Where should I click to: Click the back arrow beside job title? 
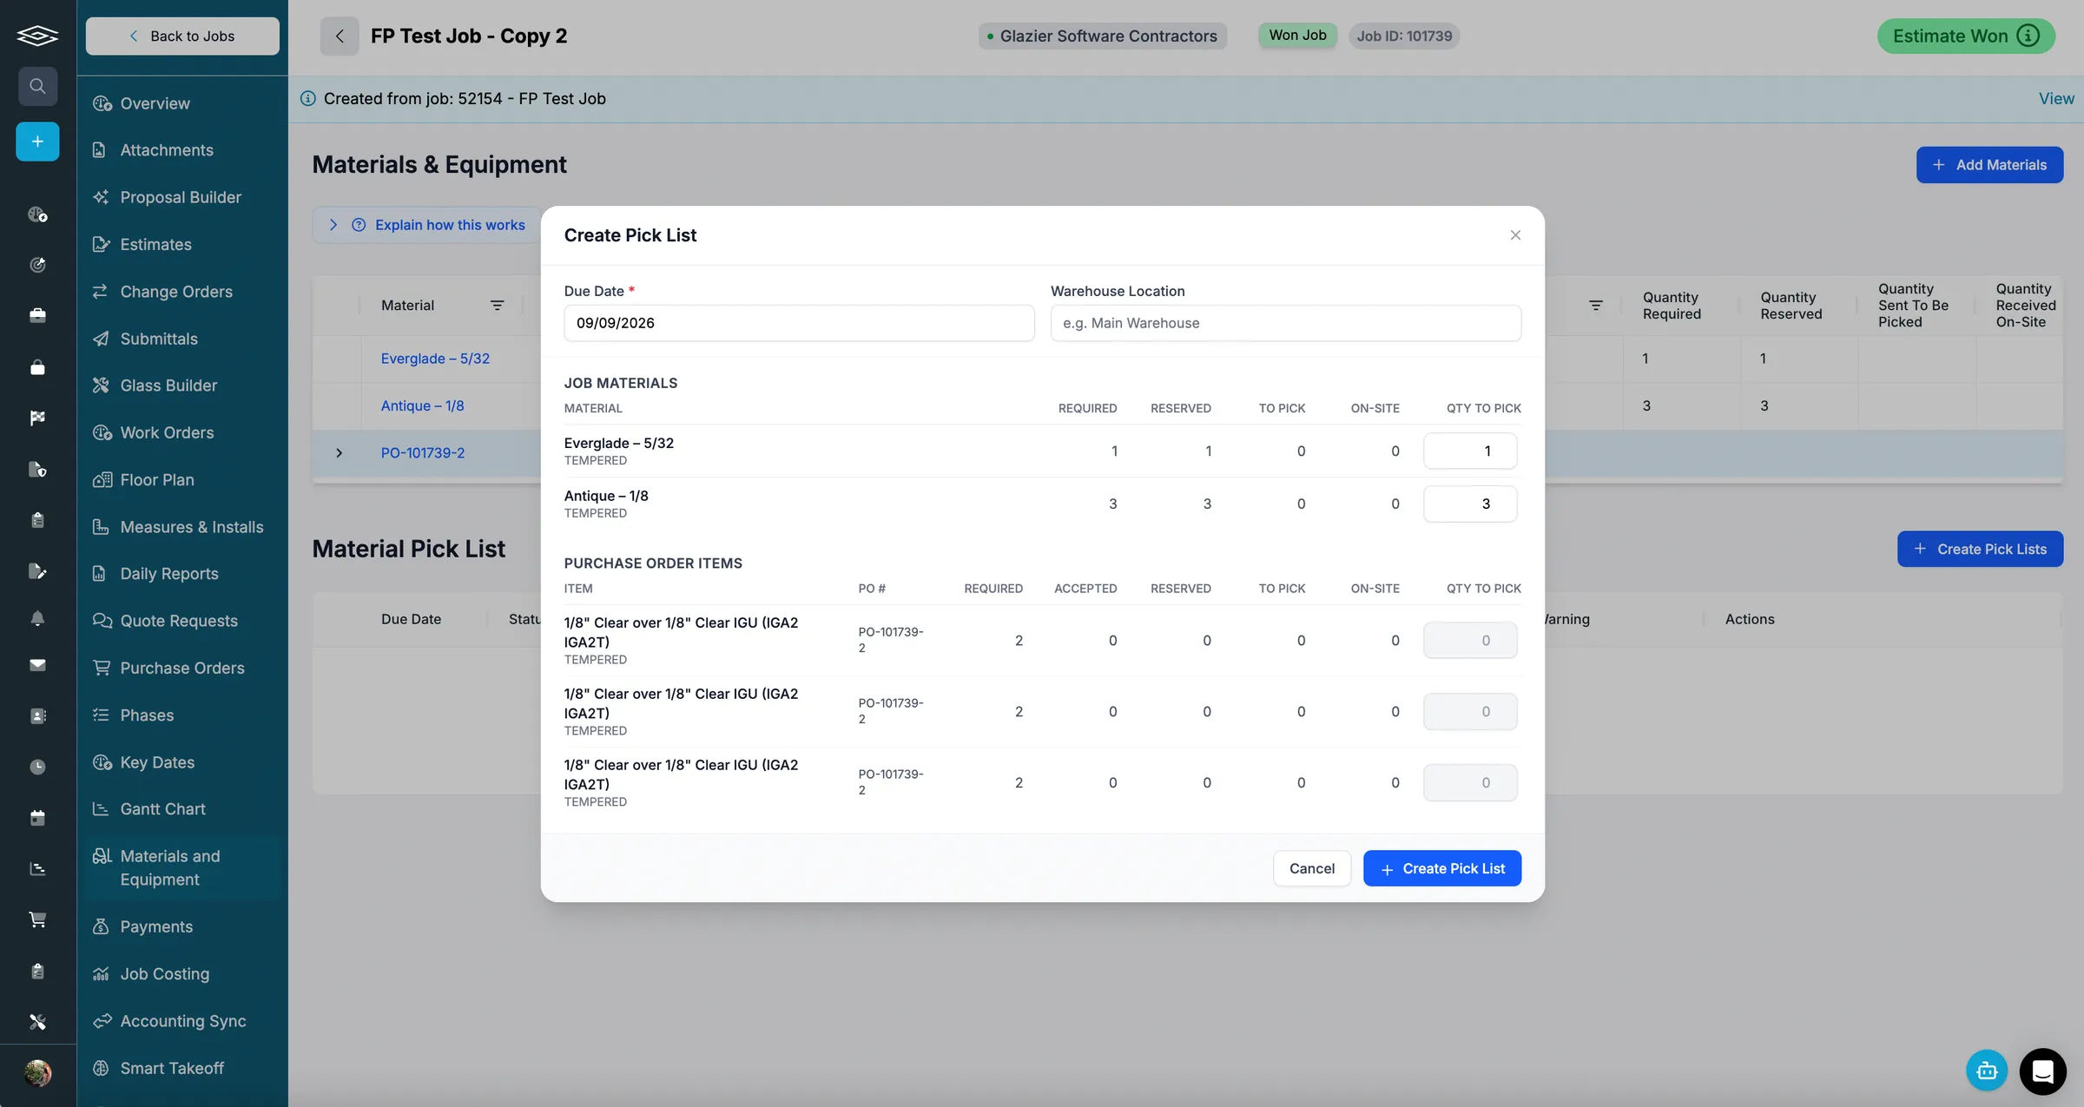click(x=340, y=36)
